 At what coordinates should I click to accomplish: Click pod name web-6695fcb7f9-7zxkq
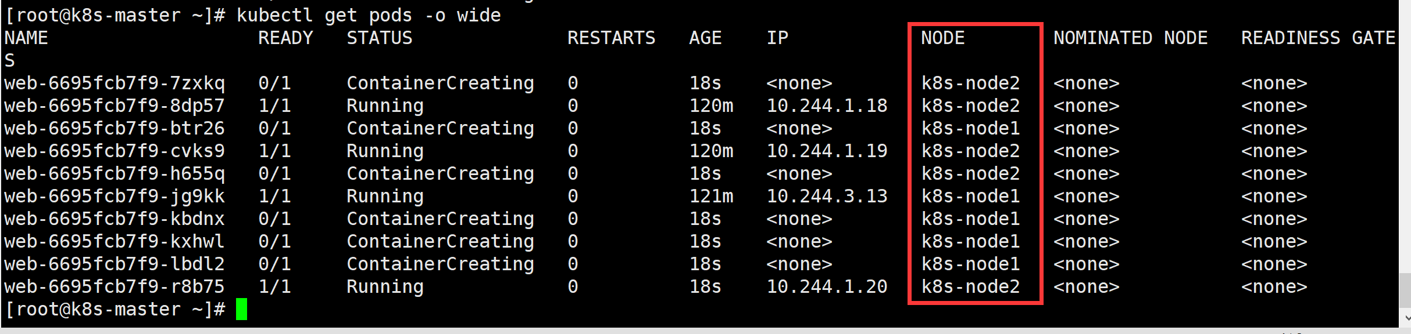114,83
